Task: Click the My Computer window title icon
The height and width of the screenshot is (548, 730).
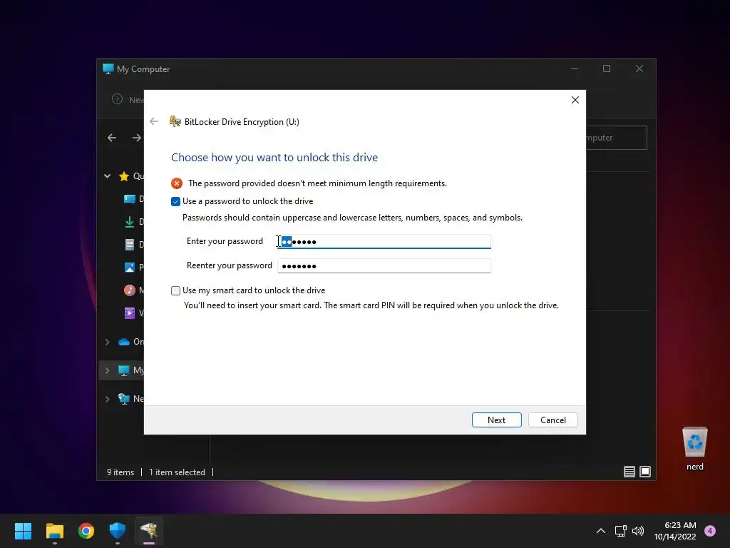Action: [108, 69]
